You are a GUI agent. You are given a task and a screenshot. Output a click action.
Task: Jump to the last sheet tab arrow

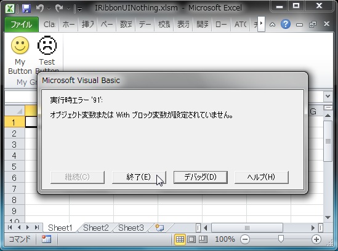37,228
